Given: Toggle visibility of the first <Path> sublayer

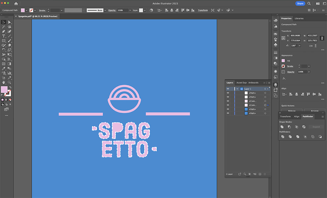Looking at the screenshot, I should click(228, 93).
